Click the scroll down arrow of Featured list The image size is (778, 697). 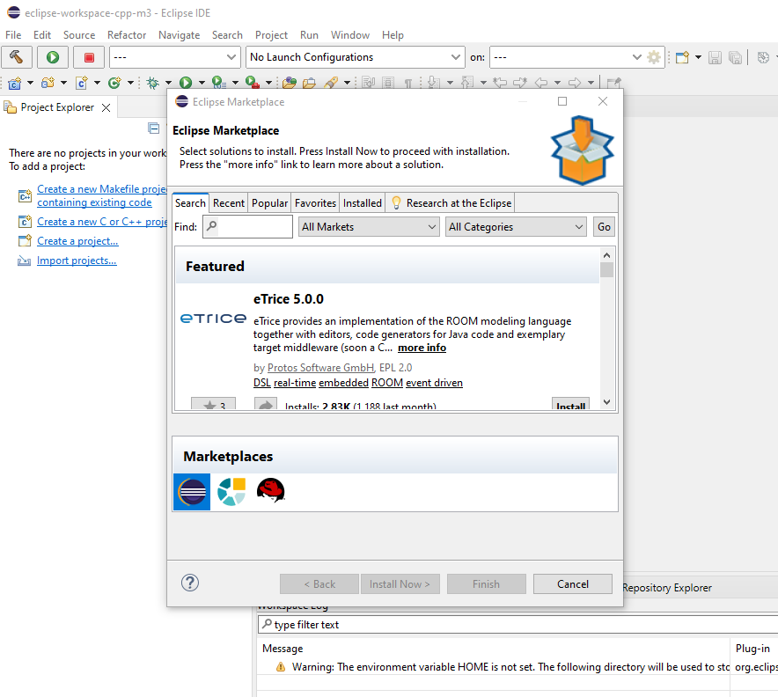[606, 402]
